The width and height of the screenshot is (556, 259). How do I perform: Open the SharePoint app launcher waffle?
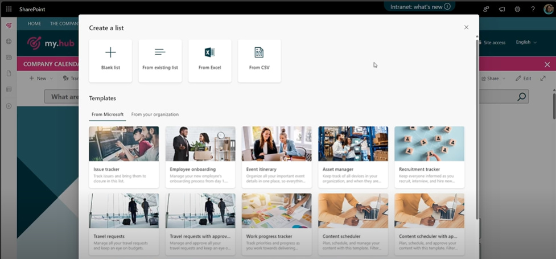[x=9, y=9]
